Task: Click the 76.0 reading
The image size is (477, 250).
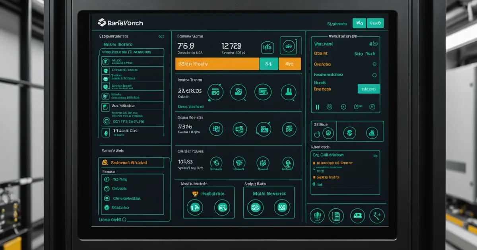Action: point(186,46)
